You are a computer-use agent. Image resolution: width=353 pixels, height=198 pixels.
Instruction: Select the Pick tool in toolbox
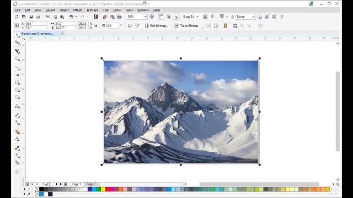(x=17, y=35)
